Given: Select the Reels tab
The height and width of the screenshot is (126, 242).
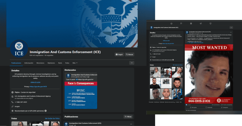Looking at the screenshot, I should coord(60,63).
